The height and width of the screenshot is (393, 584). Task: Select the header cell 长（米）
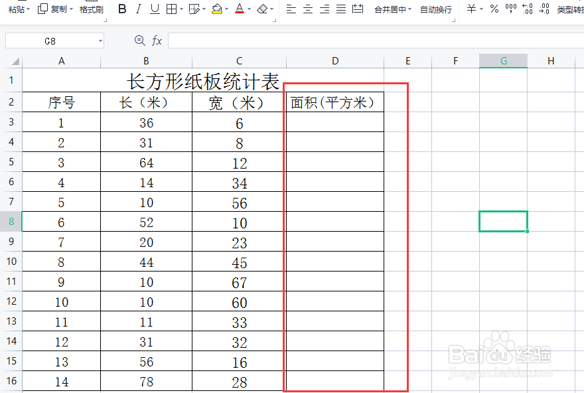147,102
